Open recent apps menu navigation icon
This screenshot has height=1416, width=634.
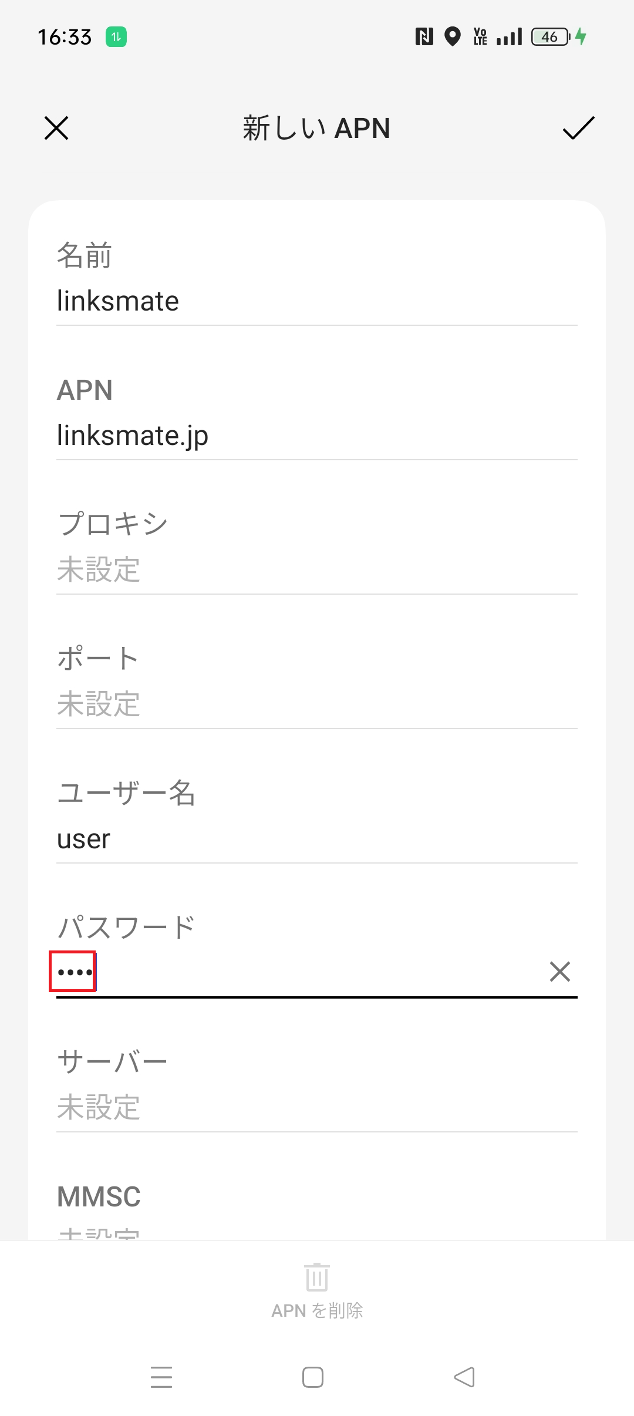point(161,1377)
